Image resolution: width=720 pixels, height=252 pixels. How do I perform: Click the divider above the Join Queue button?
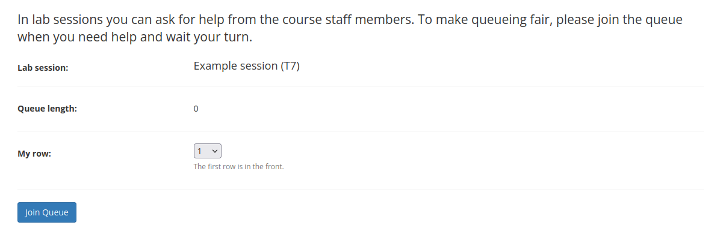click(x=360, y=190)
